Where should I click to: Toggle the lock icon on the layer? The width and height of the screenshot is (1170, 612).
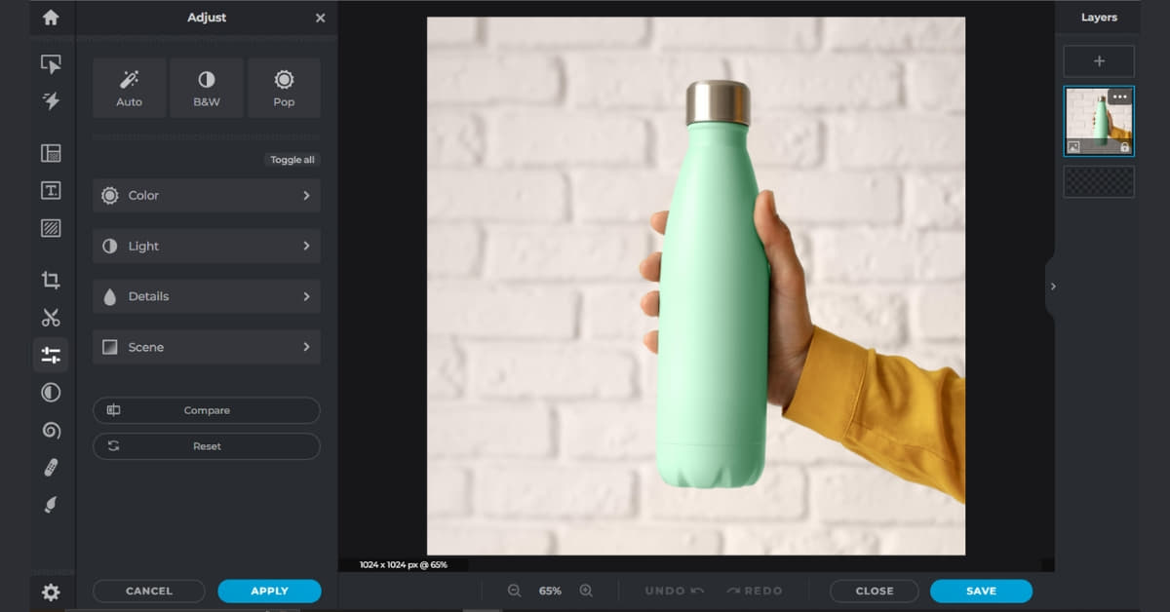coord(1125,147)
